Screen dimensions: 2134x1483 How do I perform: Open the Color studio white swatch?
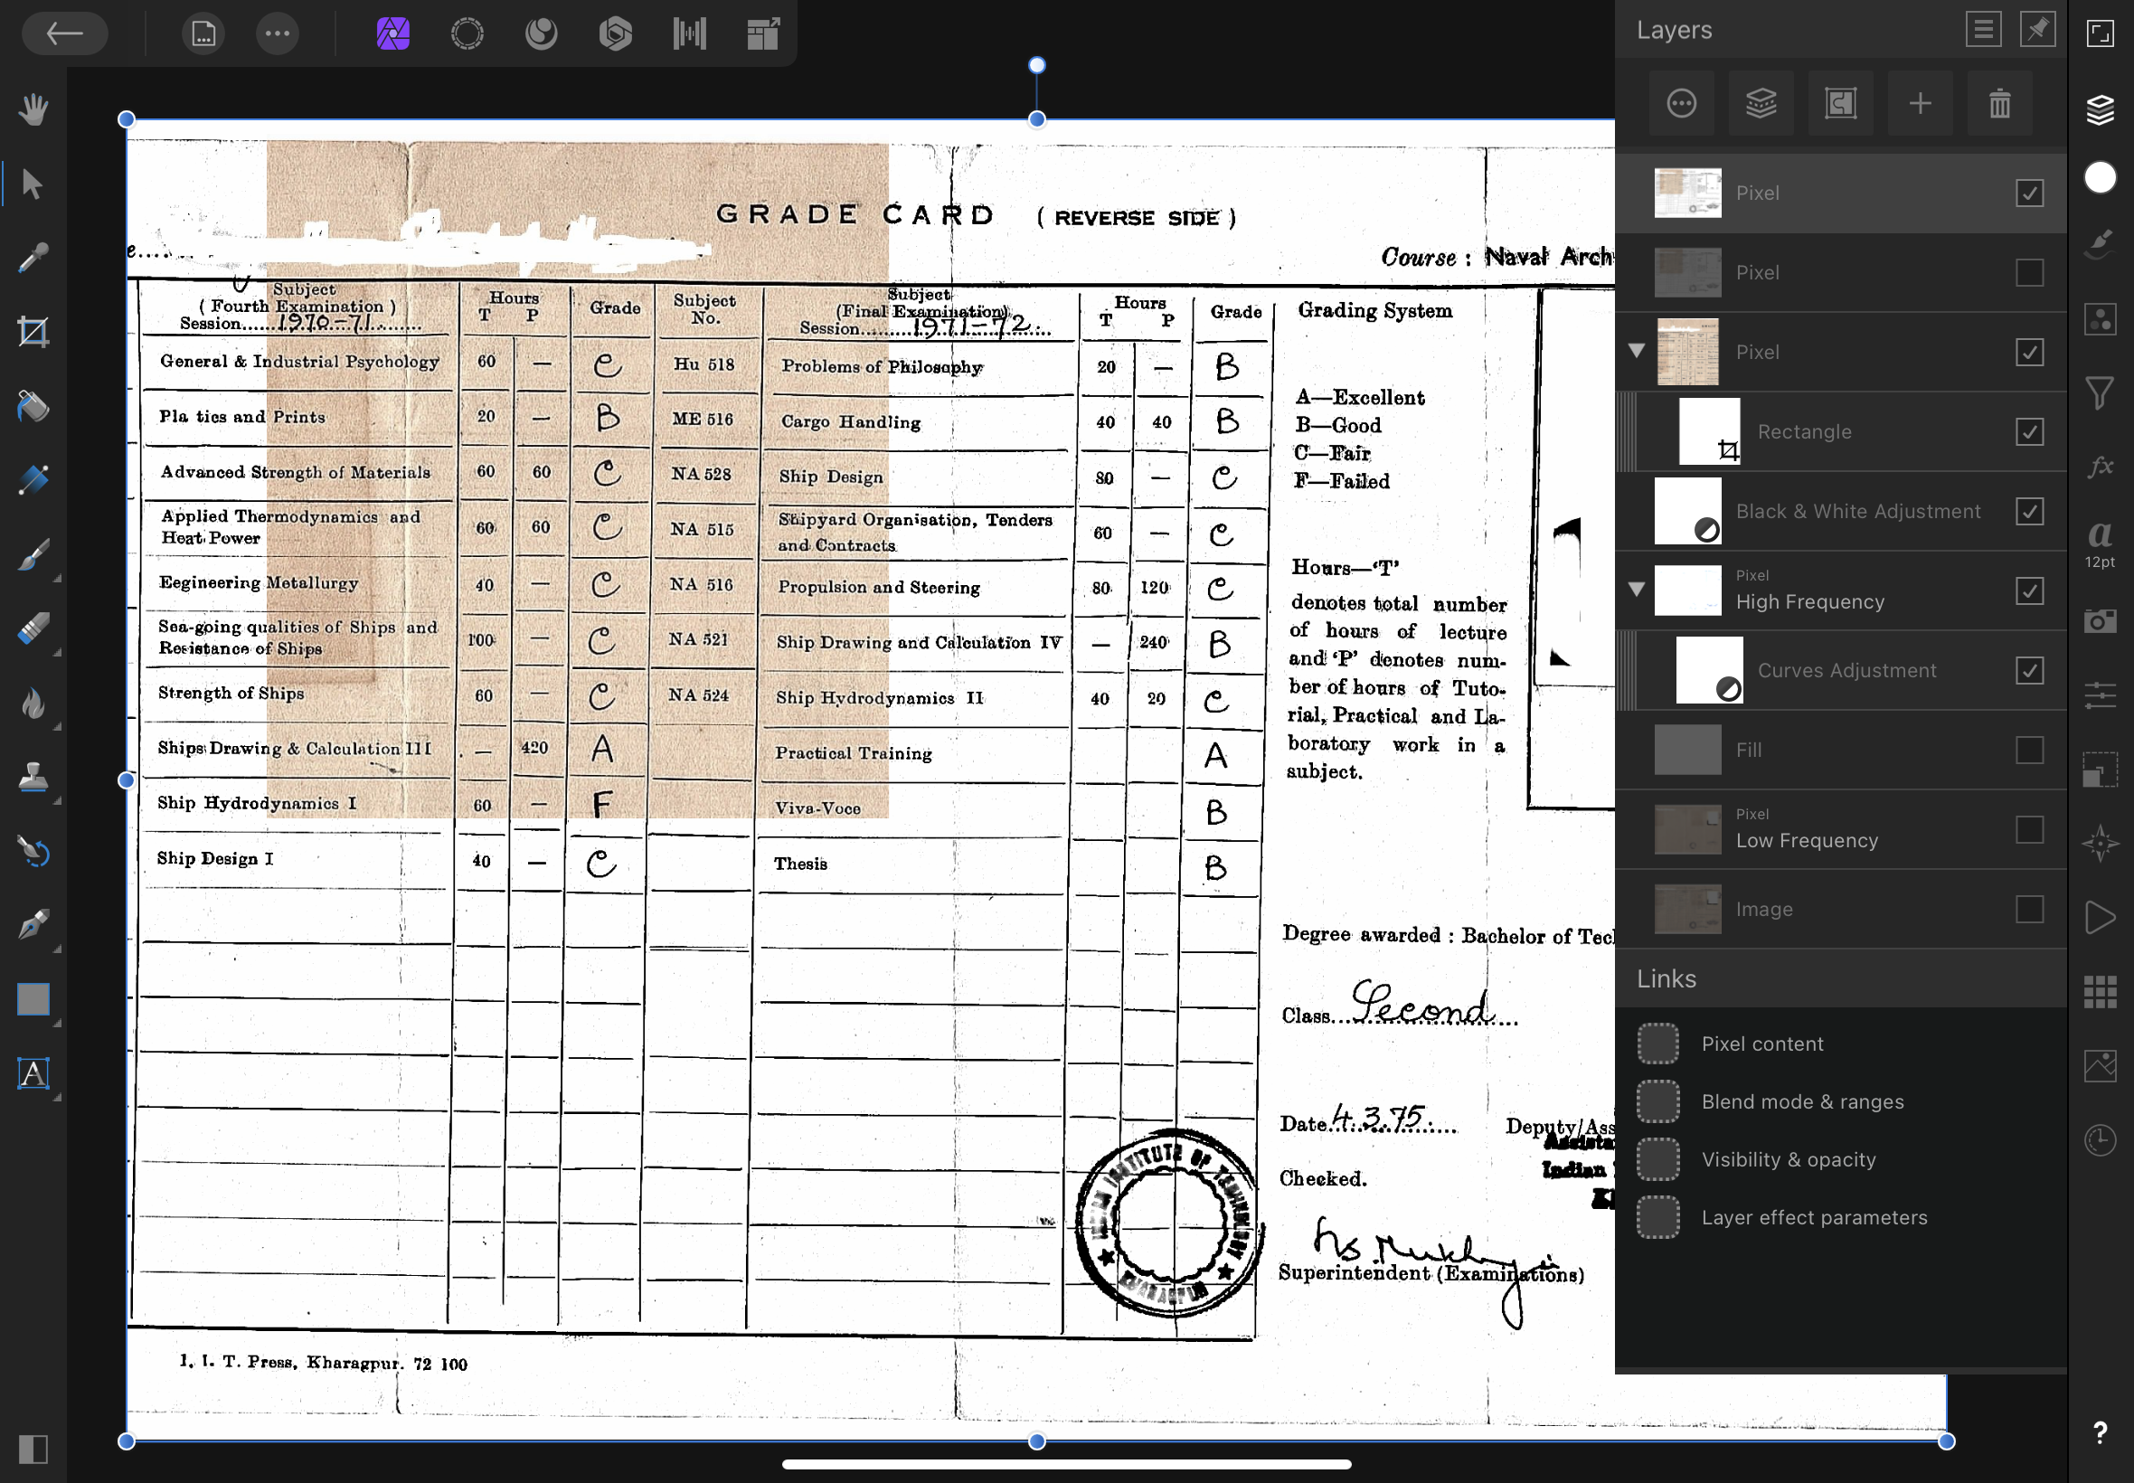click(x=2101, y=177)
